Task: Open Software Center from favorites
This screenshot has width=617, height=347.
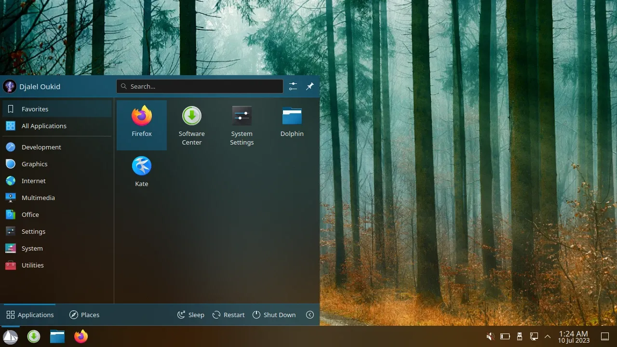Action: tap(192, 125)
